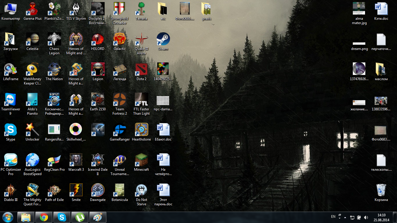This screenshot has width=397, height=223.
Task: Select the Warcraft 3 shortcut
Action: pyautogui.click(x=76, y=162)
